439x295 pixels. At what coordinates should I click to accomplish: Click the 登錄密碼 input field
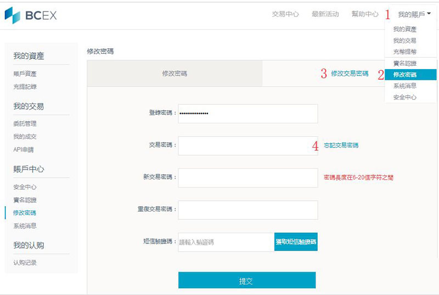pos(247,114)
